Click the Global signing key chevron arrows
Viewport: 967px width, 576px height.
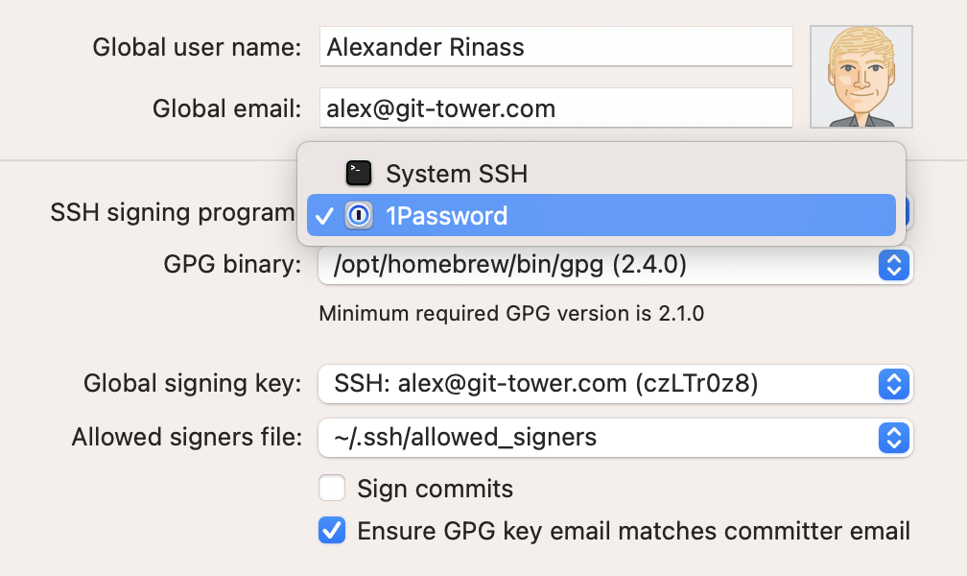(x=893, y=385)
